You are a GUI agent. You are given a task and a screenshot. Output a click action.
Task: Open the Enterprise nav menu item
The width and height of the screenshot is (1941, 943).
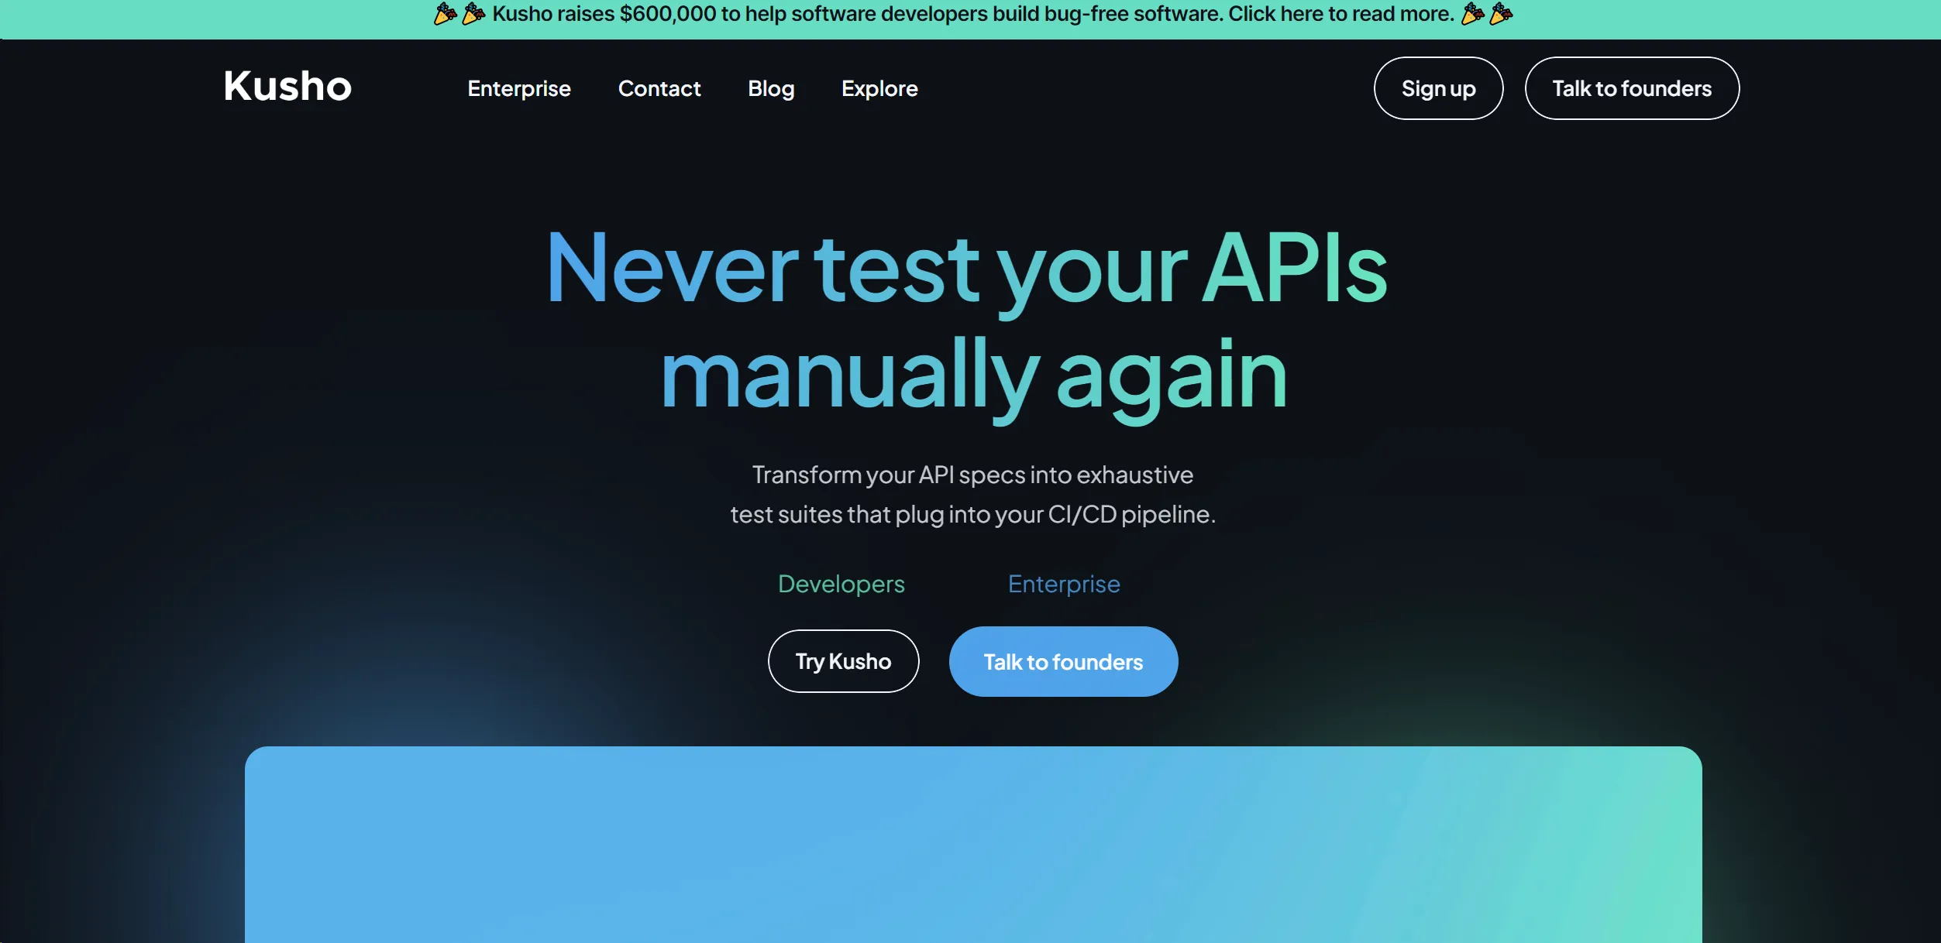518,88
